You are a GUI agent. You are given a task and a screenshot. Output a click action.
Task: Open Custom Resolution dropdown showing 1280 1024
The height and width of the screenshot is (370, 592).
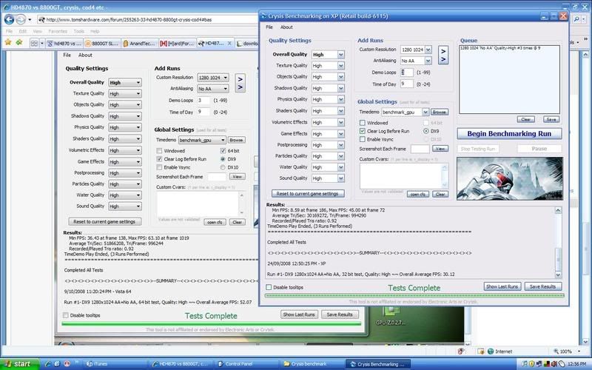(428, 50)
